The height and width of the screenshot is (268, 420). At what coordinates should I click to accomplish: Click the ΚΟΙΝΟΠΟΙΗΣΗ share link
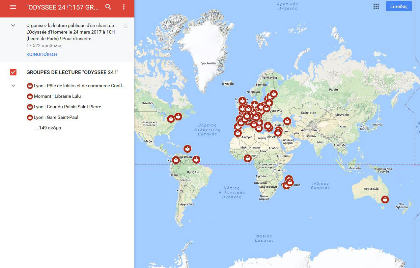(x=42, y=54)
